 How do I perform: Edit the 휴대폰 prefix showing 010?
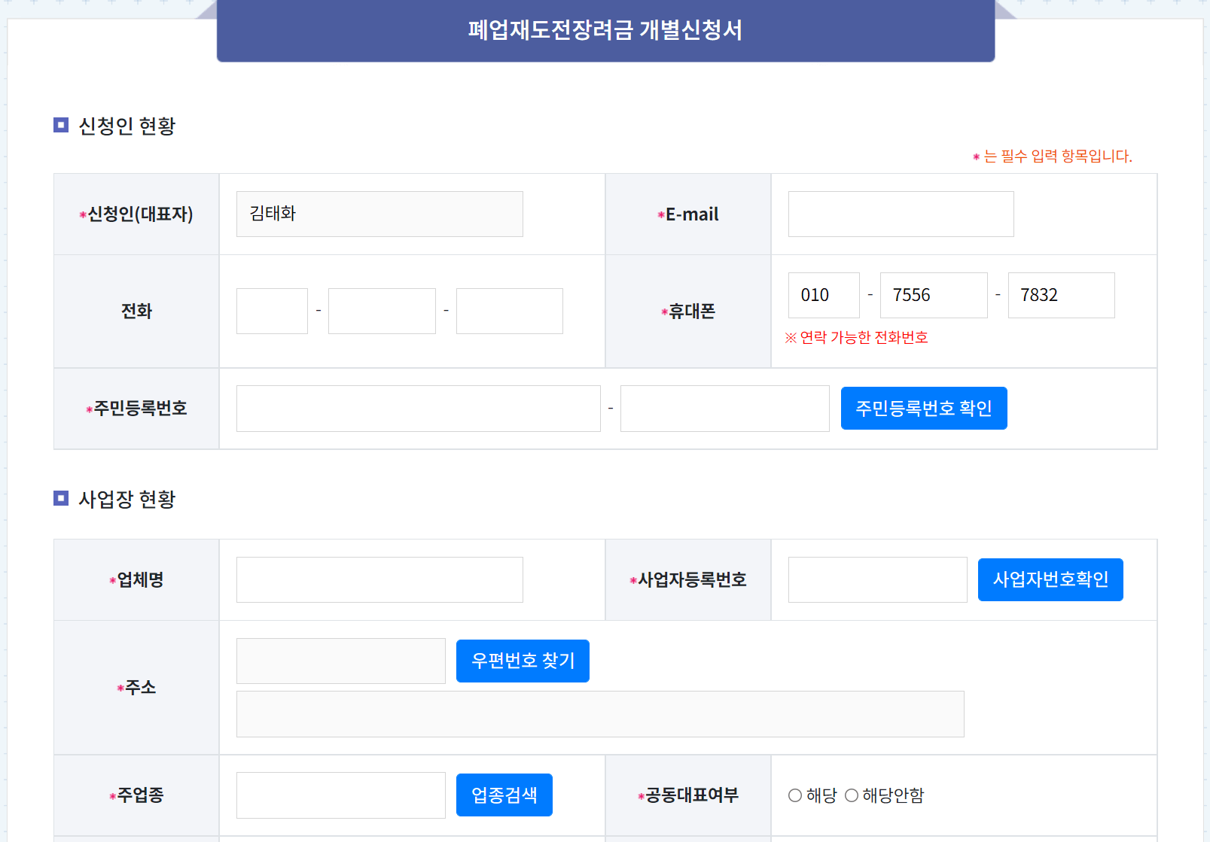(823, 295)
